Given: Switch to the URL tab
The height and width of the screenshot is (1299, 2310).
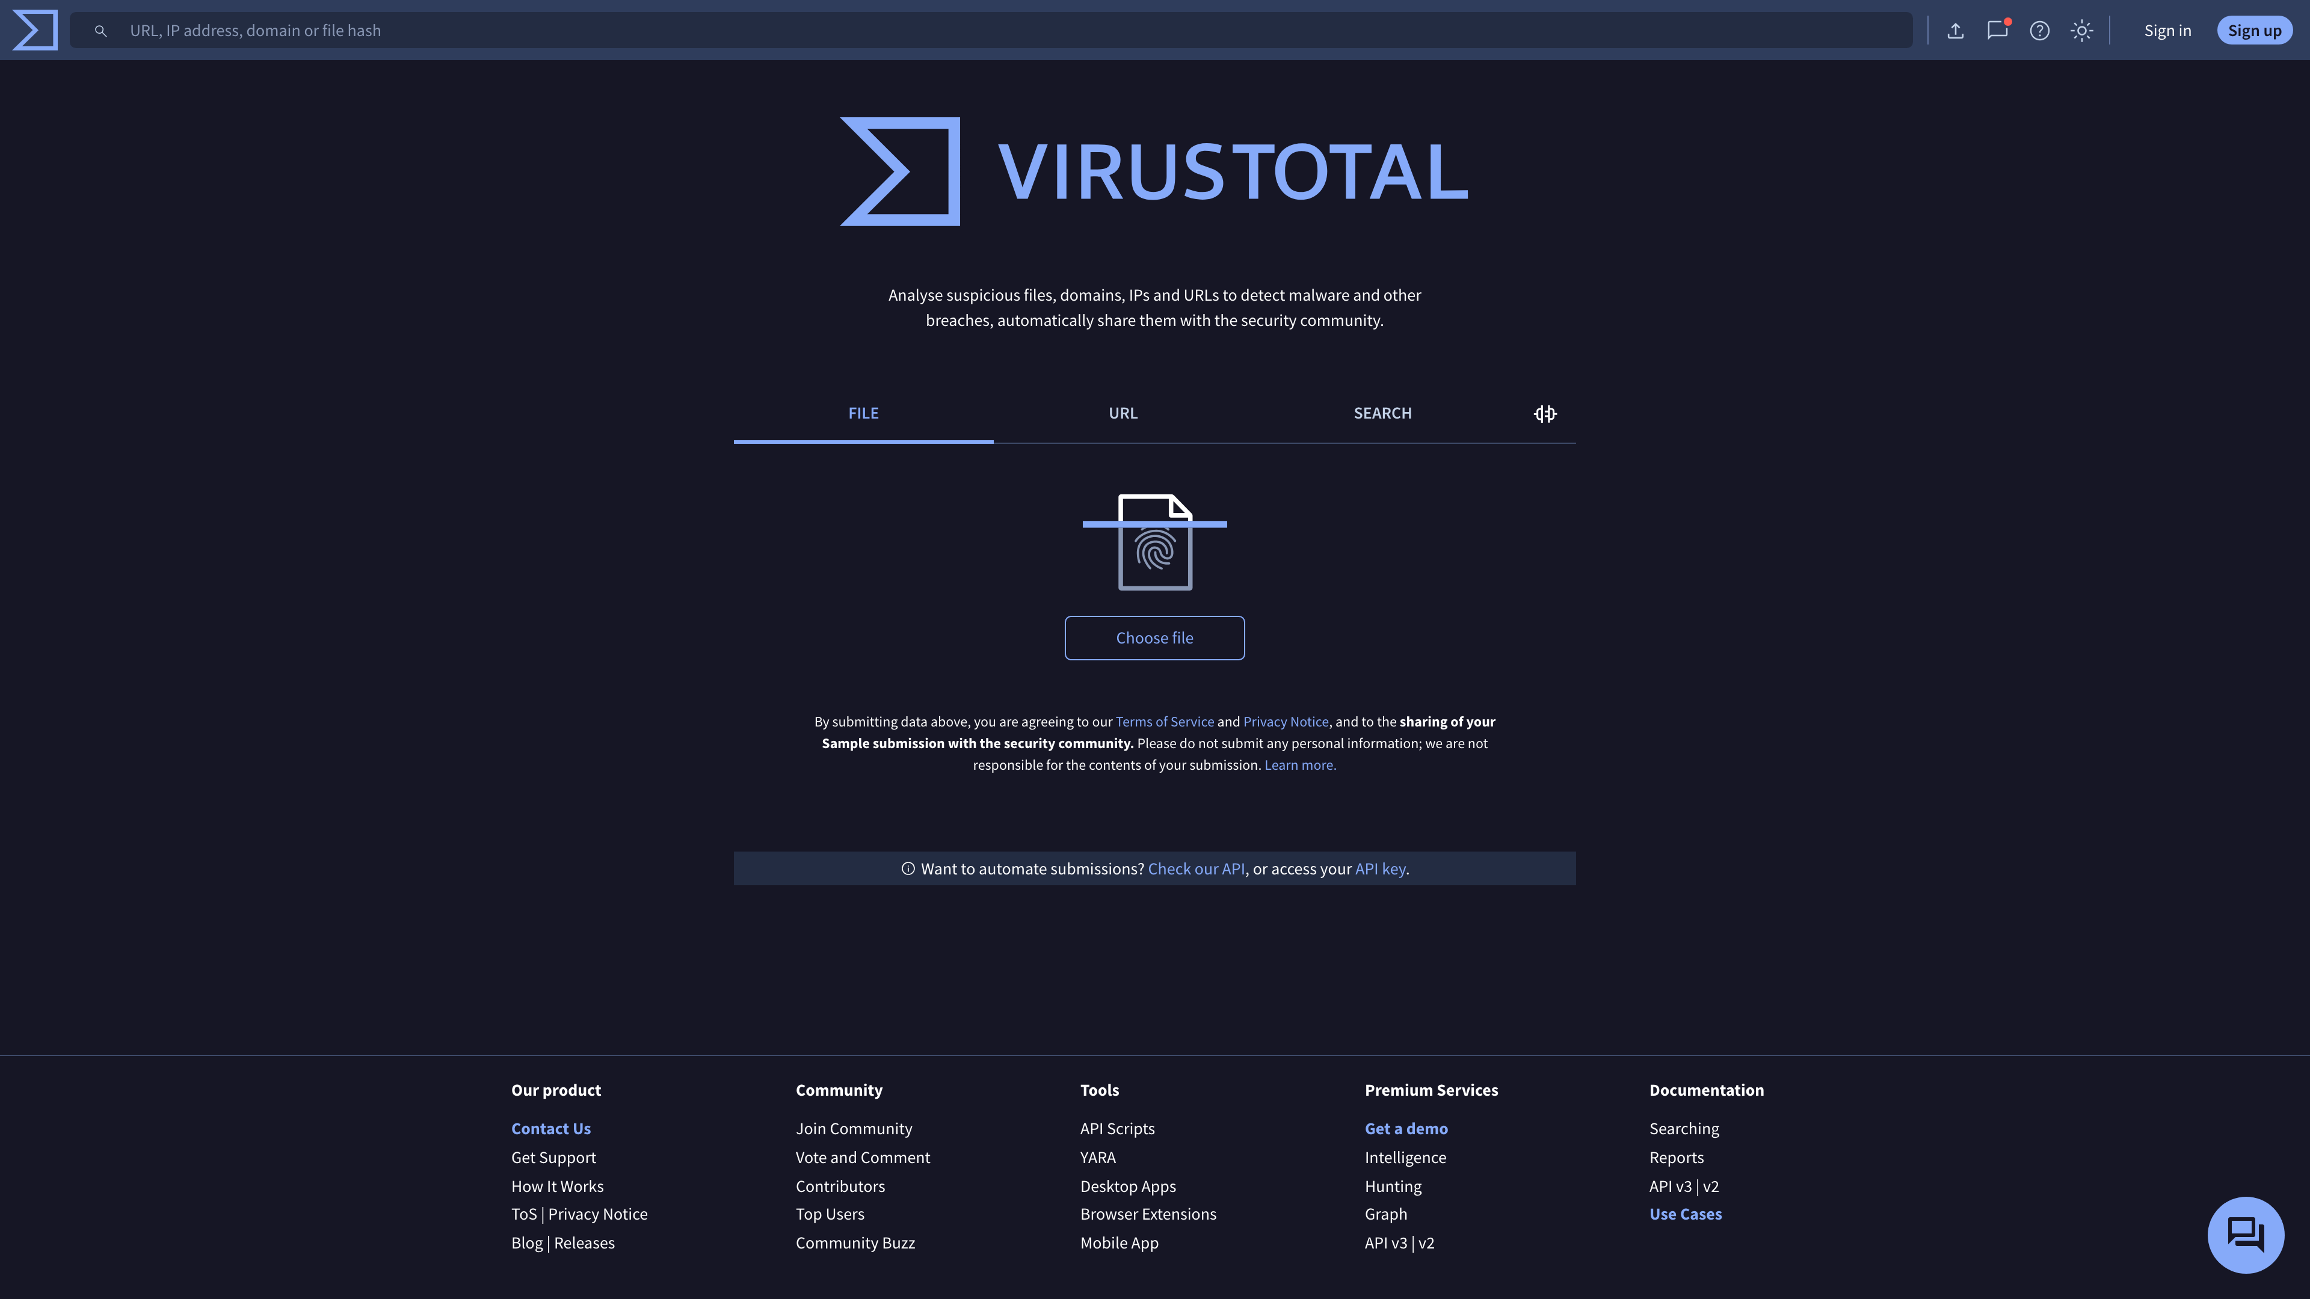Looking at the screenshot, I should pyautogui.click(x=1123, y=413).
